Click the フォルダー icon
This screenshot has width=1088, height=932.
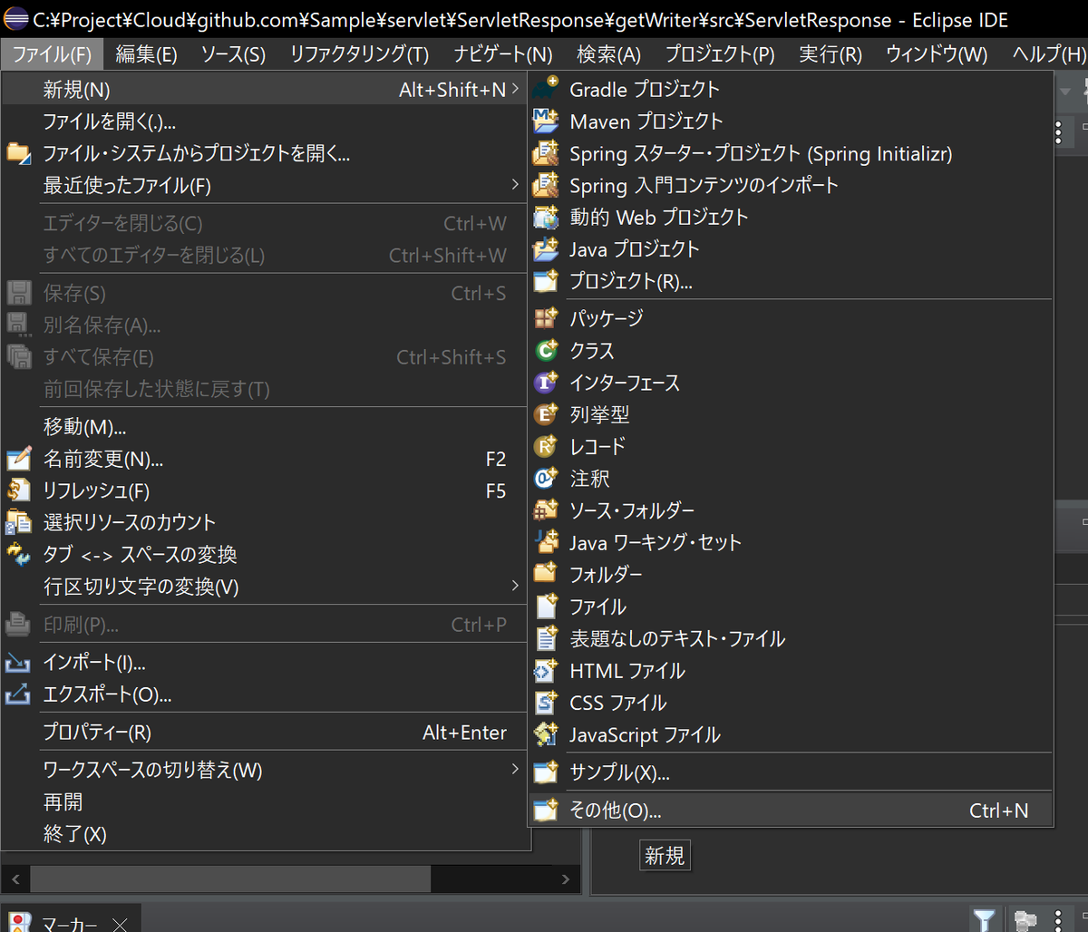(x=546, y=574)
